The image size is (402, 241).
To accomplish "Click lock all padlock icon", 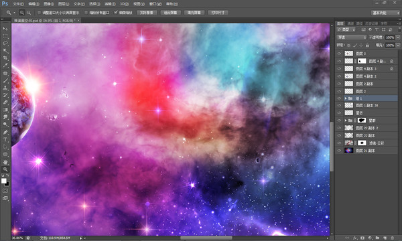I will [x=367, y=46].
